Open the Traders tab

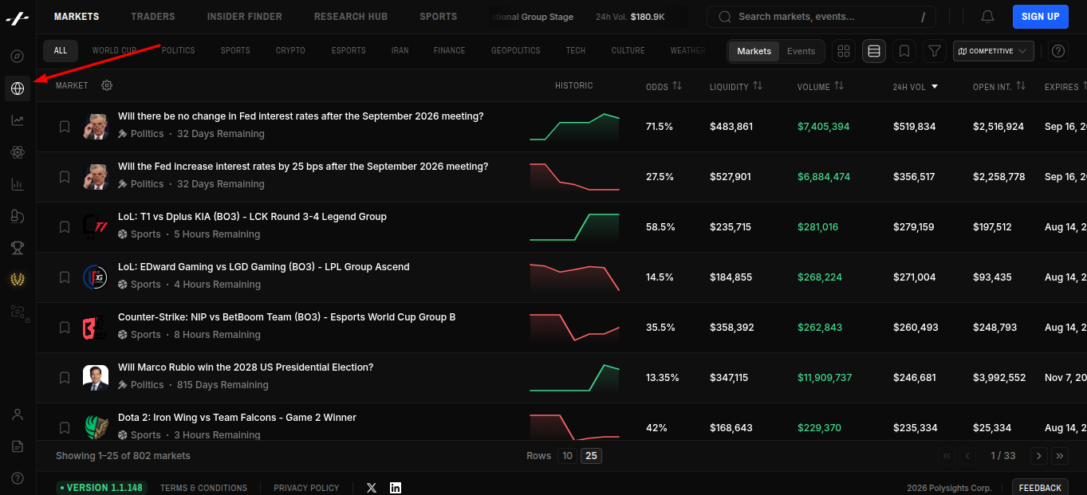coord(153,17)
